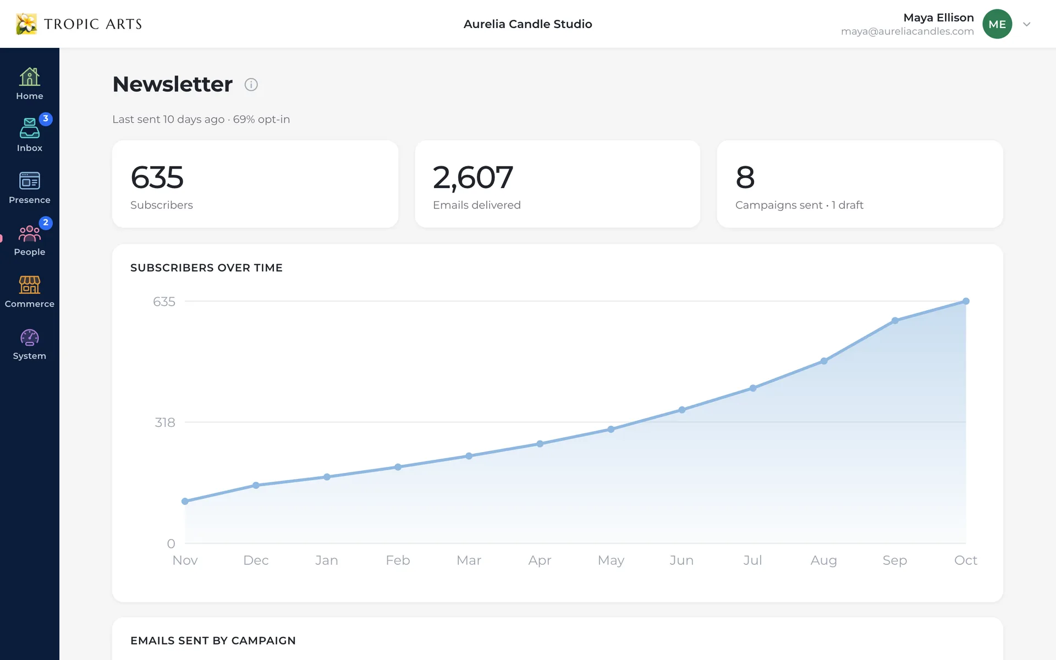
Task: Click the Newsletter page heading
Action: (173, 84)
